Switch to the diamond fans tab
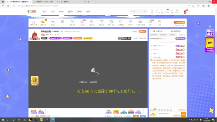Screen dimensions: 217x122 point(181,35)
